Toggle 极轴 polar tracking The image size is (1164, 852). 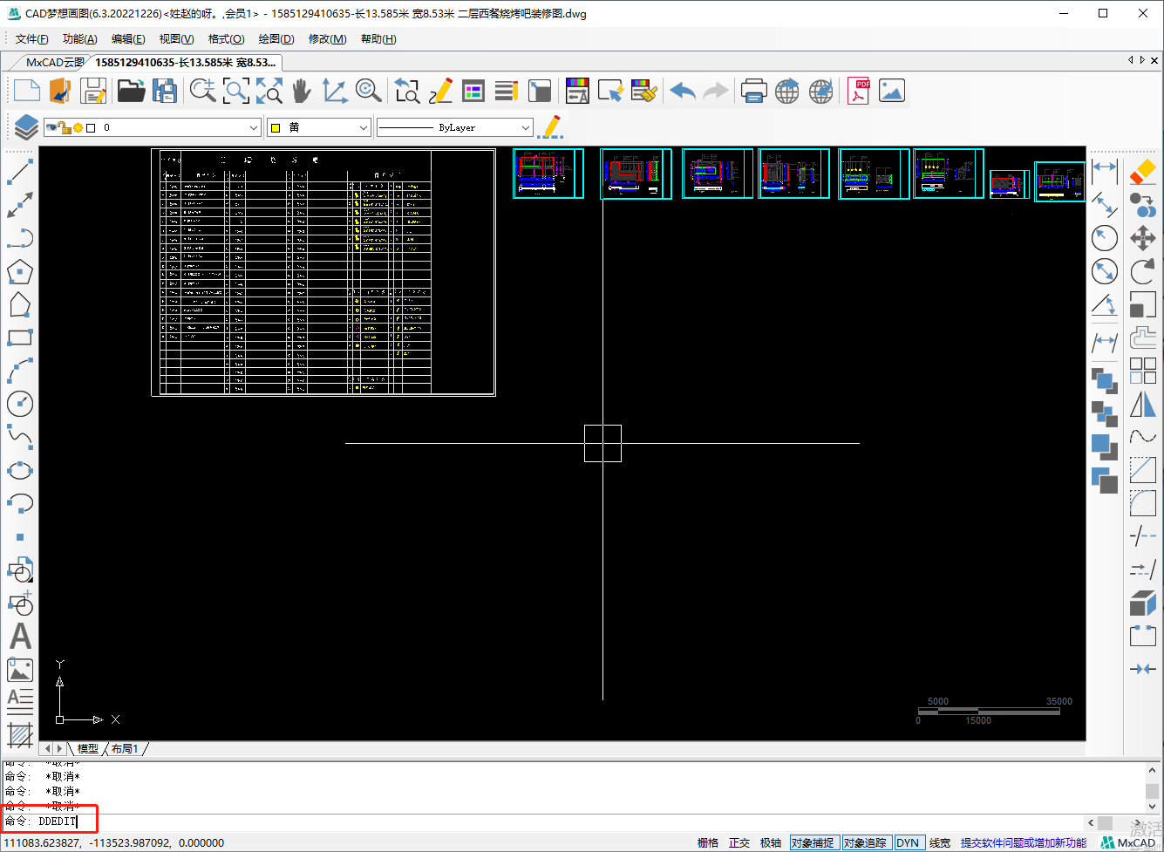[771, 843]
